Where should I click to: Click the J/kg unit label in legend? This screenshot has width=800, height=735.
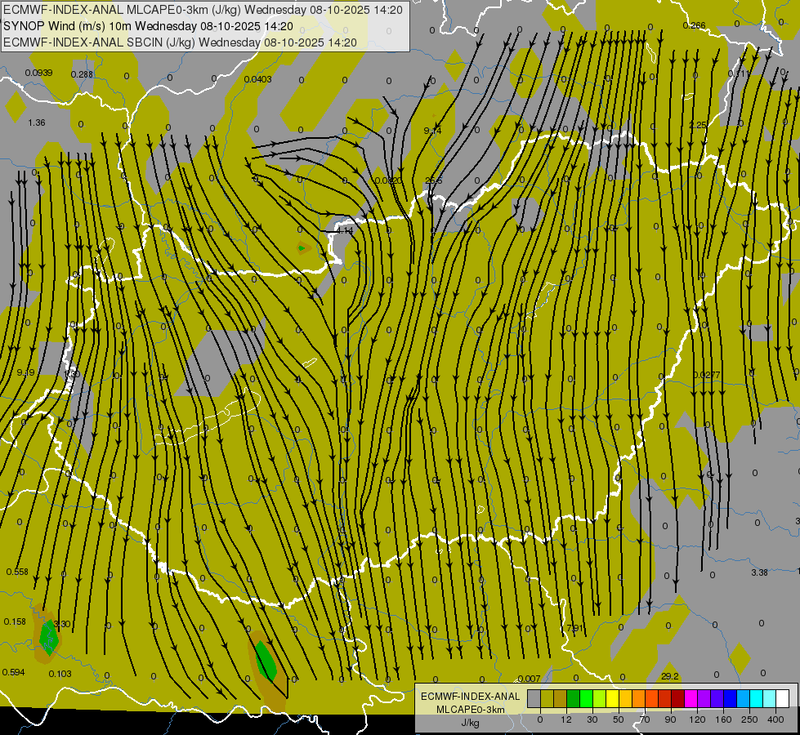pyautogui.click(x=471, y=723)
